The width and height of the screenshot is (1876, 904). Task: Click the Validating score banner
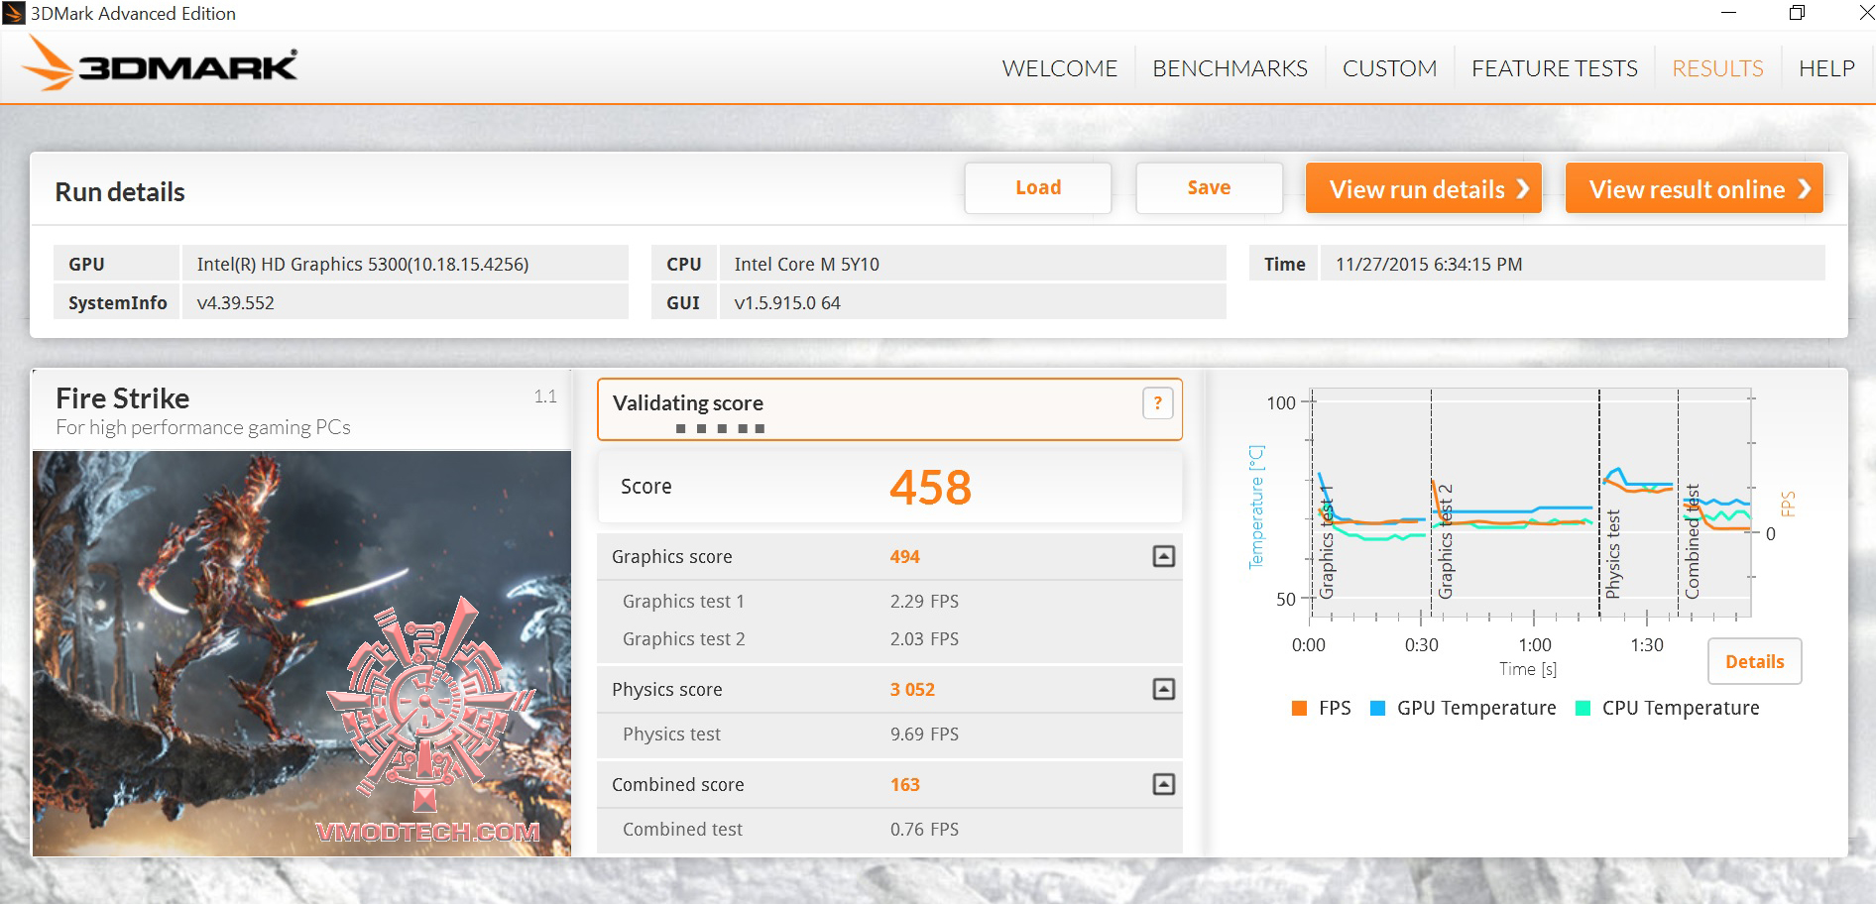[889, 409]
